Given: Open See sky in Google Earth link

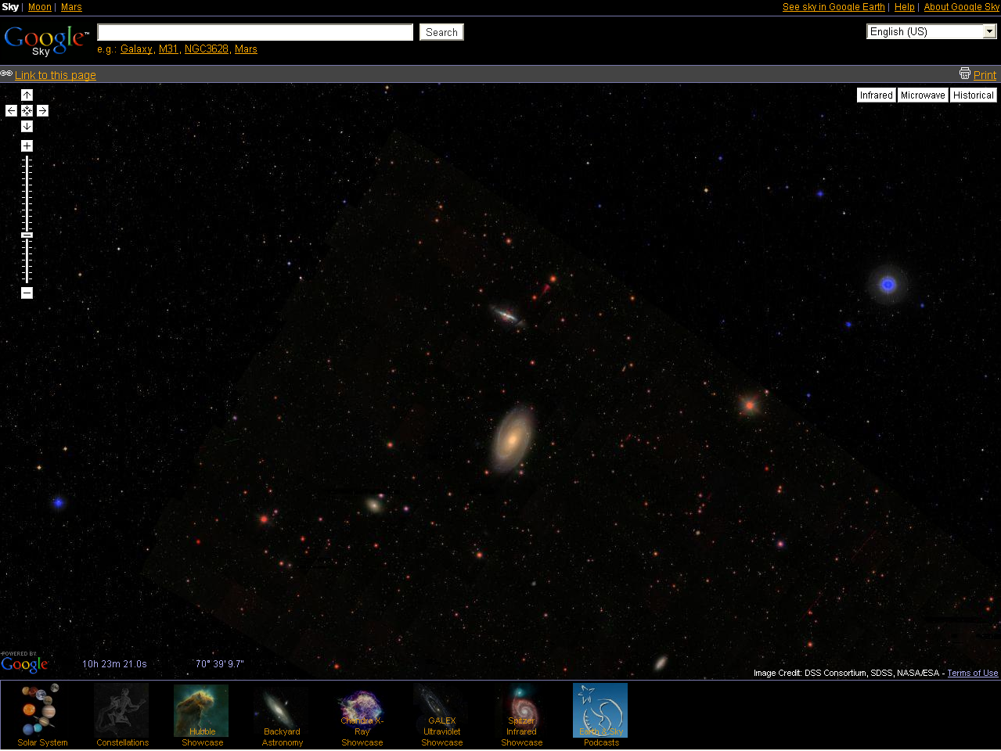Looking at the screenshot, I should 834,7.
